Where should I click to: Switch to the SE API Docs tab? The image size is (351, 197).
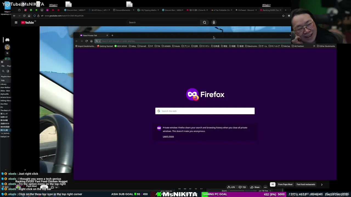pyautogui.click(x=99, y=10)
